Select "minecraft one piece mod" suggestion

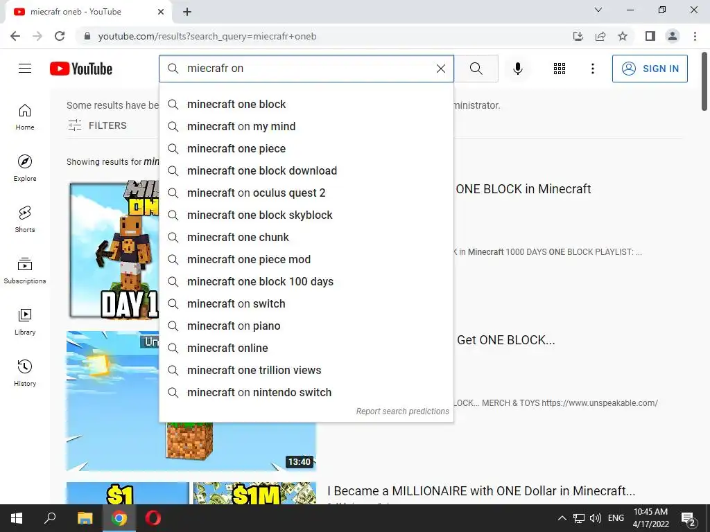tap(306, 259)
